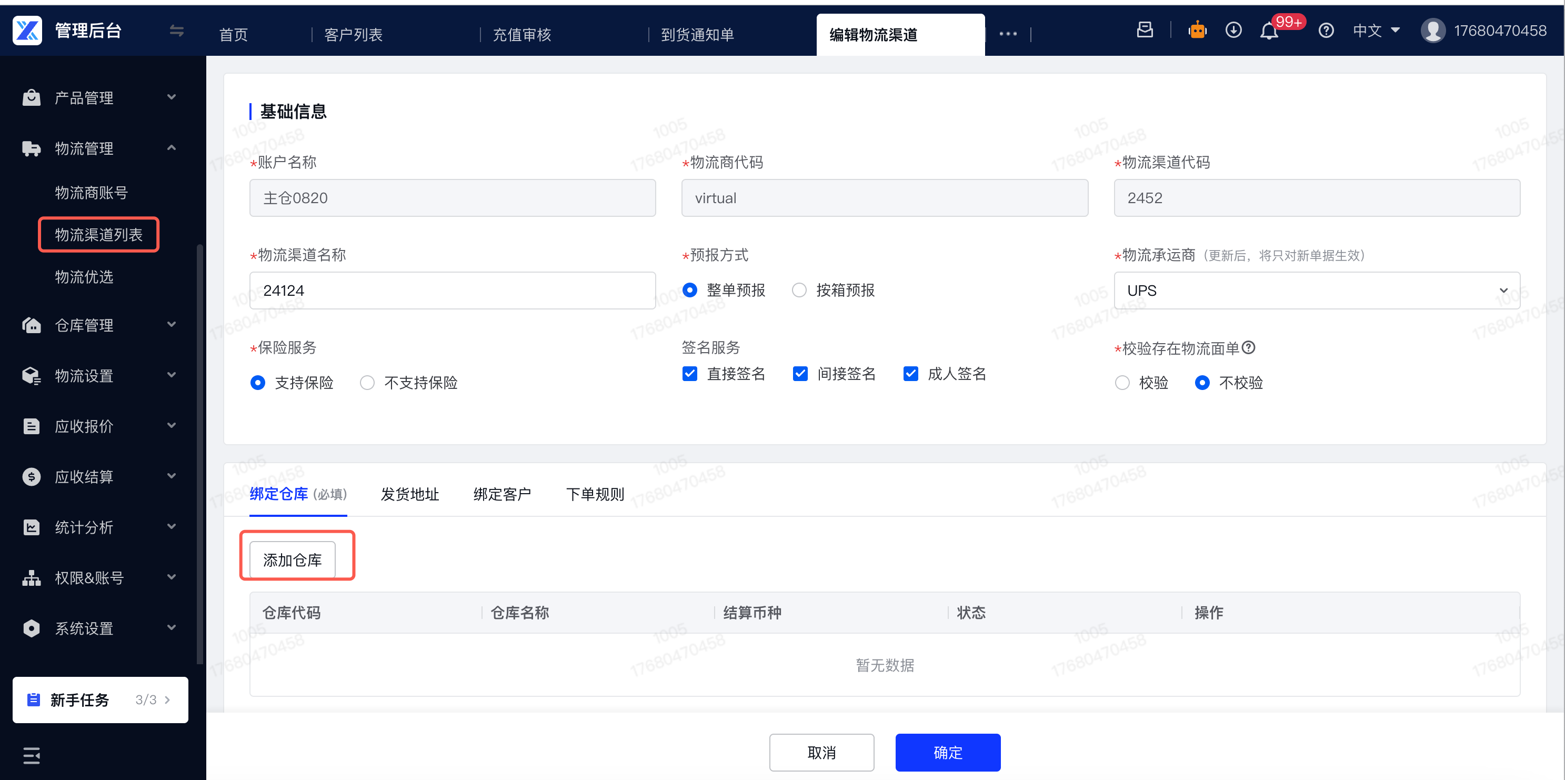Click the 账户名称 field showing 主仓0820
Screen dimensions: 1565x780
click(453, 198)
